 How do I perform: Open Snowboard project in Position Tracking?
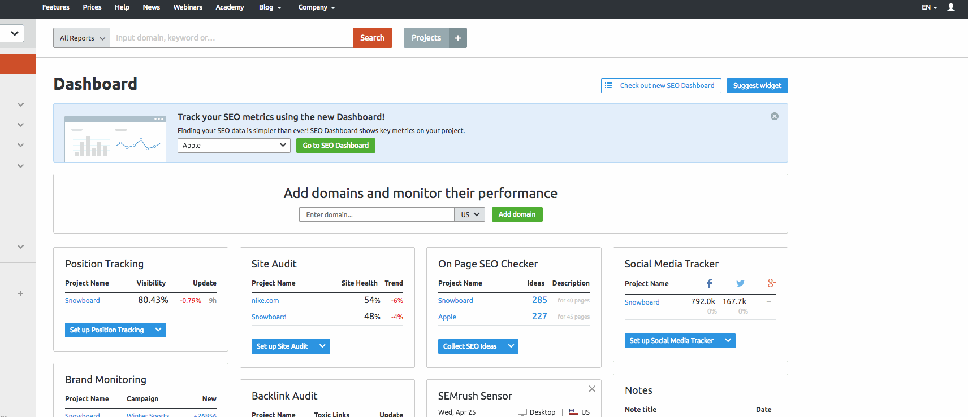[83, 301]
